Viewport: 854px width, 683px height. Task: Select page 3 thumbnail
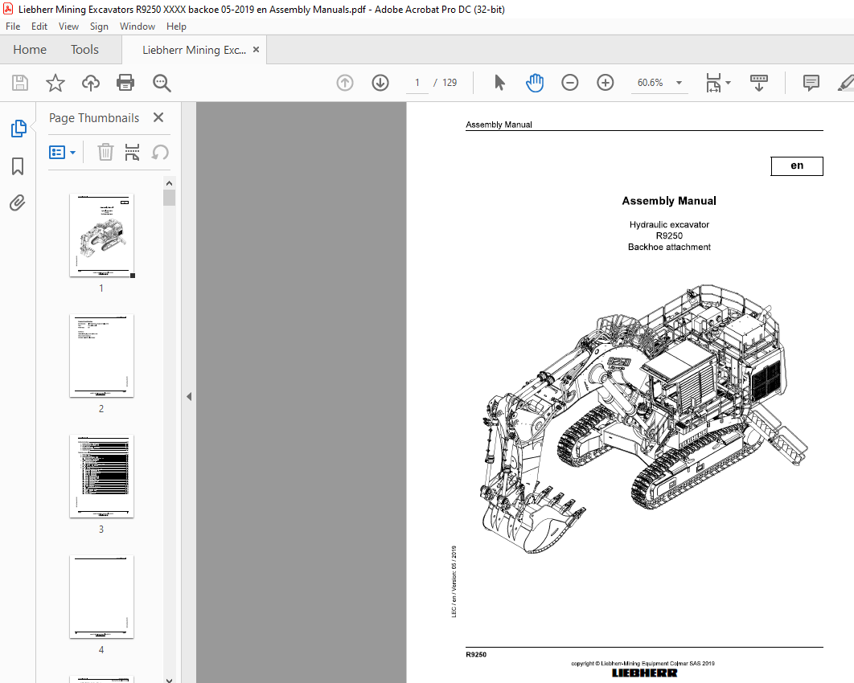pos(102,476)
